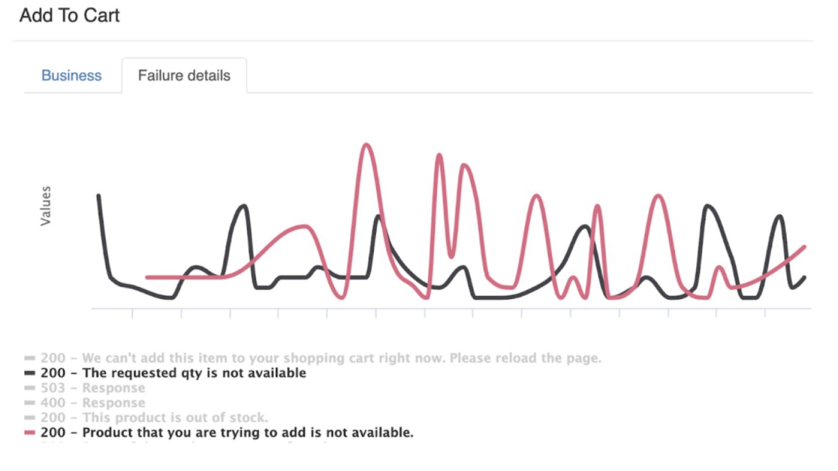The width and height of the screenshot is (838, 471).
Task: Show the '400 – Response' series label
Action: pos(93,403)
